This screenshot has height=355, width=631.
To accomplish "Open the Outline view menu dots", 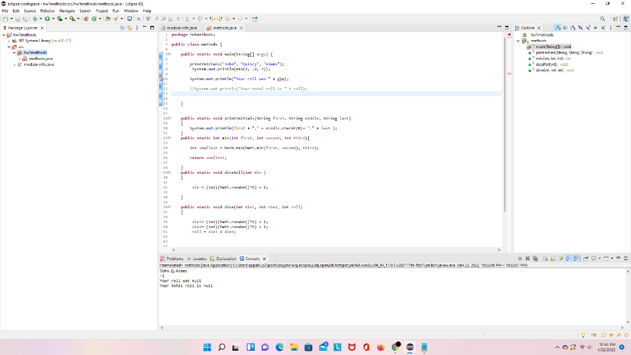I will [611, 28].
